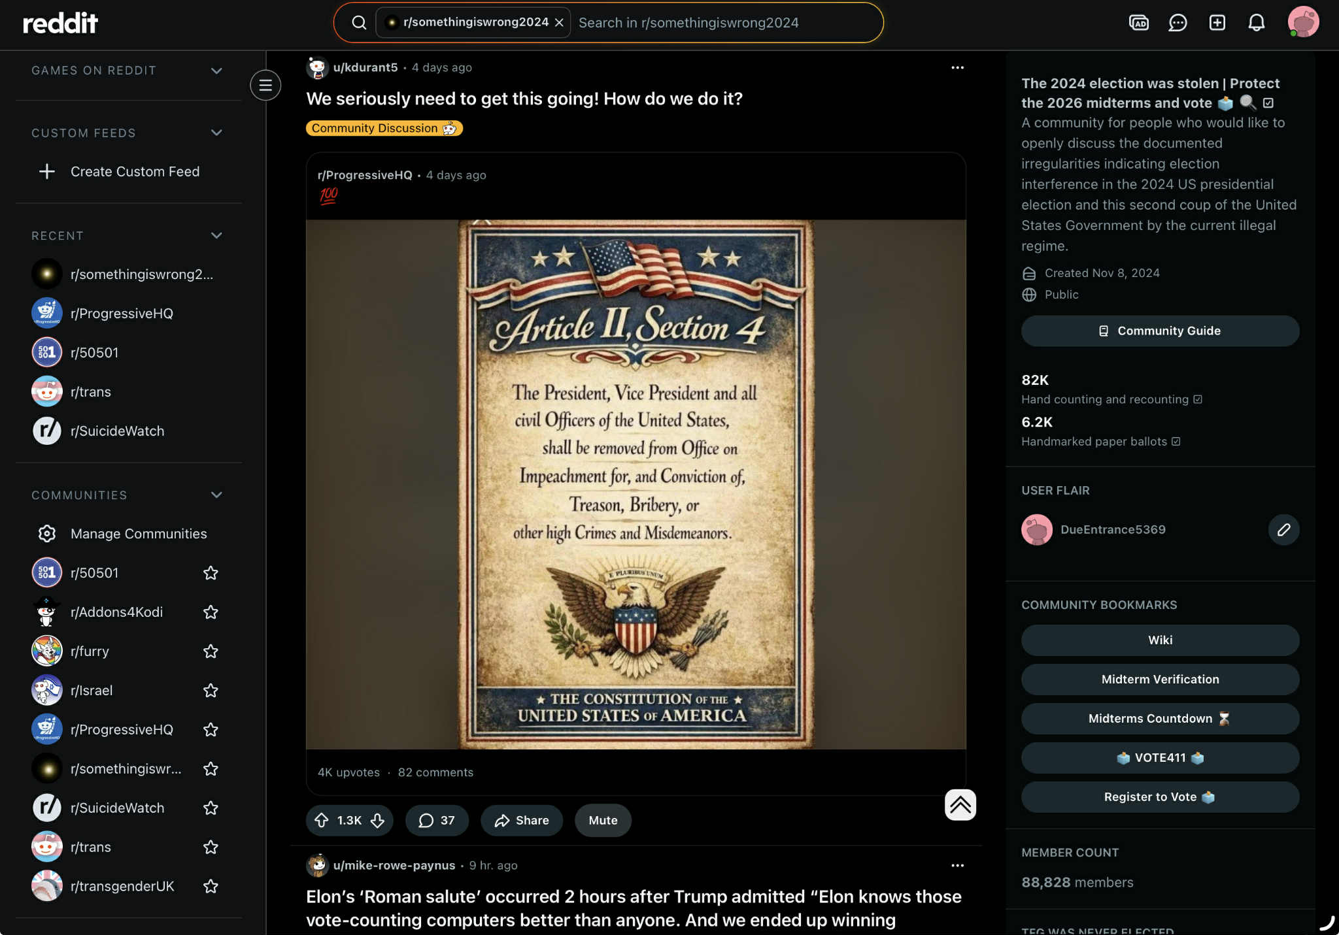Open the kdurant5 post overflow menu
The image size is (1339, 935).
point(957,67)
